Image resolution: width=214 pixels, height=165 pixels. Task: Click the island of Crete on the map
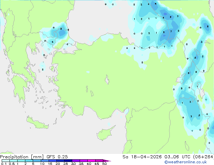coord(37,123)
